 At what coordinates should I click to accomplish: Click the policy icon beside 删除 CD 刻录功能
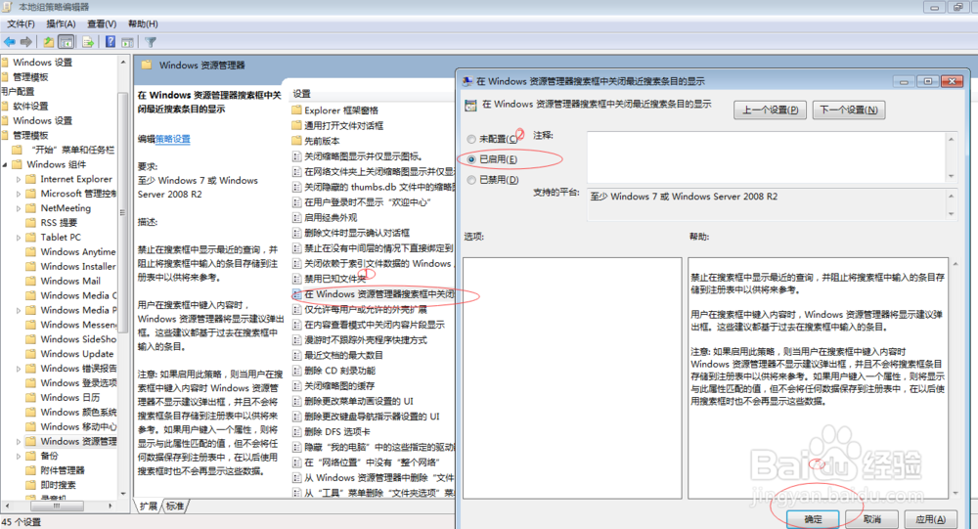pos(297,370)
